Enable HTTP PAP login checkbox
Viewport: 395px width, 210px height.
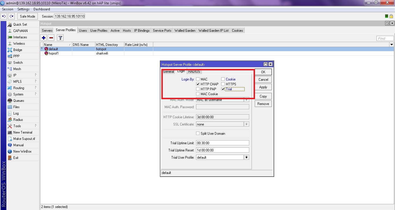pyautogui.click(x=198, y=89)
